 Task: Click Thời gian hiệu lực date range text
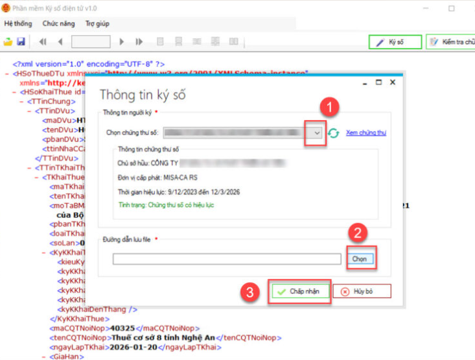[179, 192]
